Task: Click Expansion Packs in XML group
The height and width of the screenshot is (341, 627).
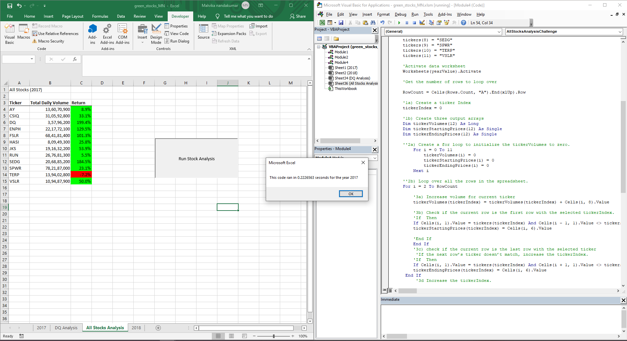Action: pos(229,34)
